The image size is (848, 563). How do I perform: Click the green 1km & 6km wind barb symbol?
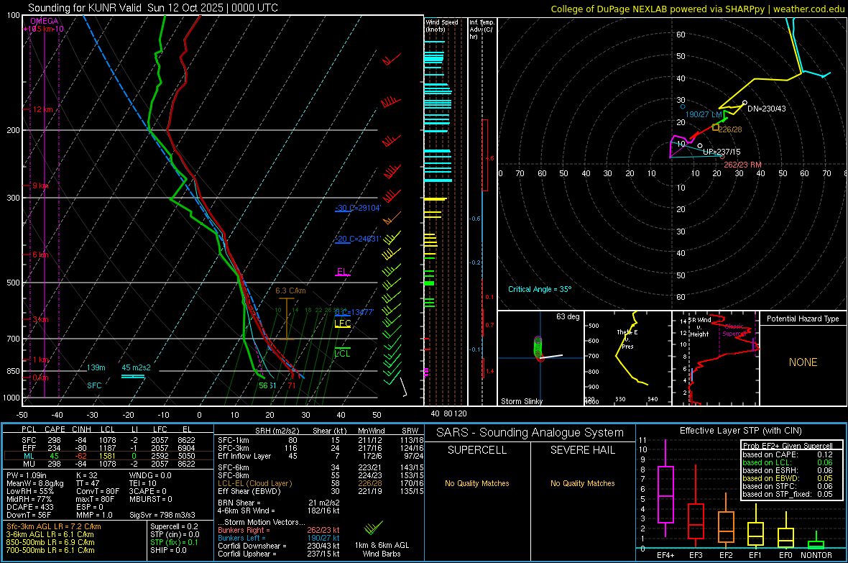pos(373,527)
